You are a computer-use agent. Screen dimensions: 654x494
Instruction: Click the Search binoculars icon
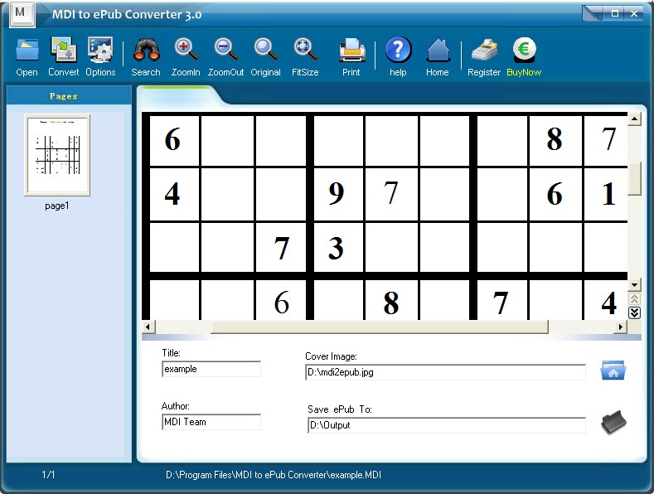tap(146, 51)
